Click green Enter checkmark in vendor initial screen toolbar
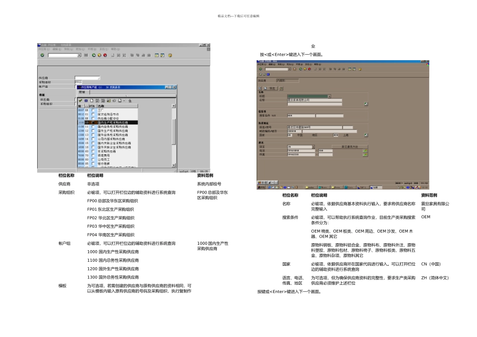Image resolution: width=477 pixels, height=337 pixels. pyautogui.click(x=43, y=55)
